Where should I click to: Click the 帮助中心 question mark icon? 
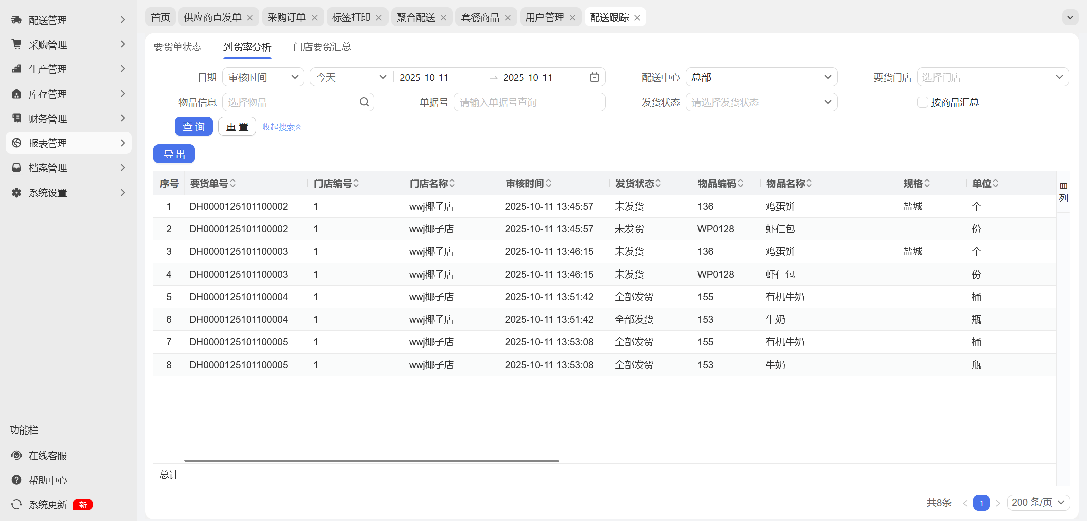(x=17, y=480)
